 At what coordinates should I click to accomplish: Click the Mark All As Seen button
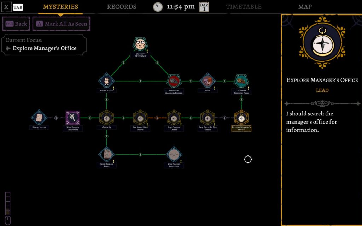pos(62,24)
